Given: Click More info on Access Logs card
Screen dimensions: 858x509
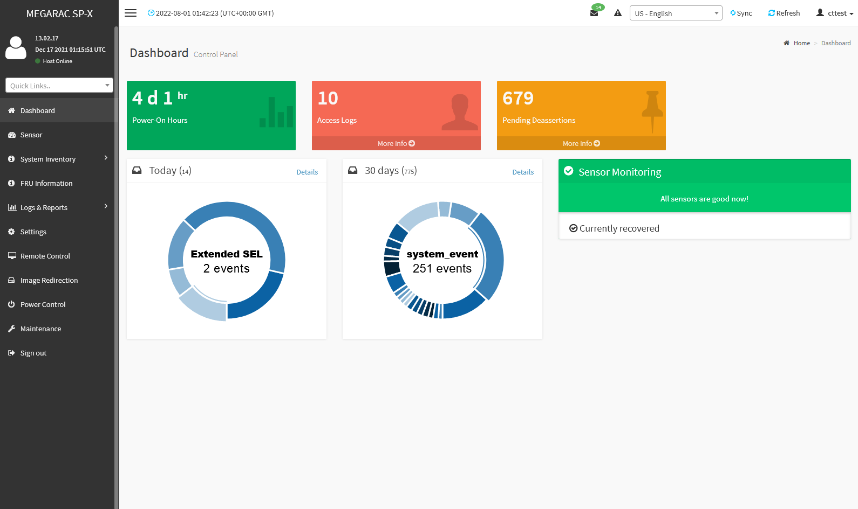Looking at the screenshot, I should 396,143.
